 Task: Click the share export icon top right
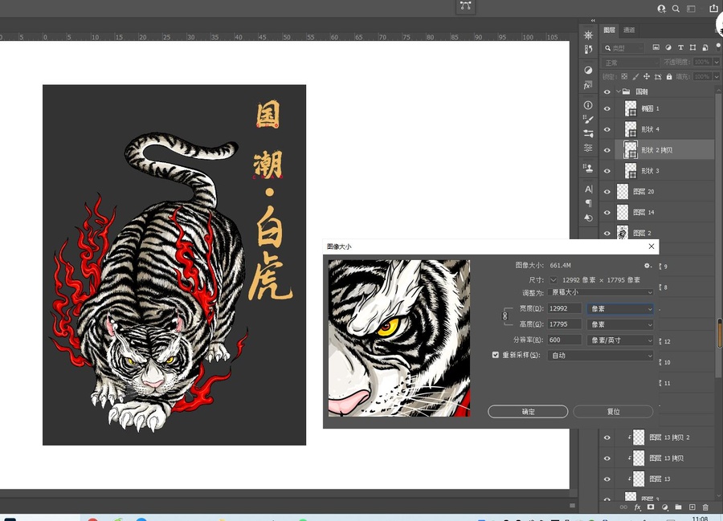(x=714, y=8)
